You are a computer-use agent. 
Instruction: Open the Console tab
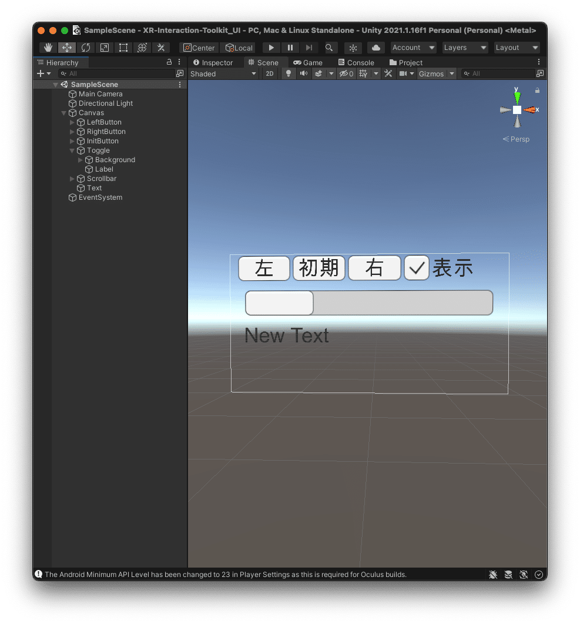pos(356,62)
